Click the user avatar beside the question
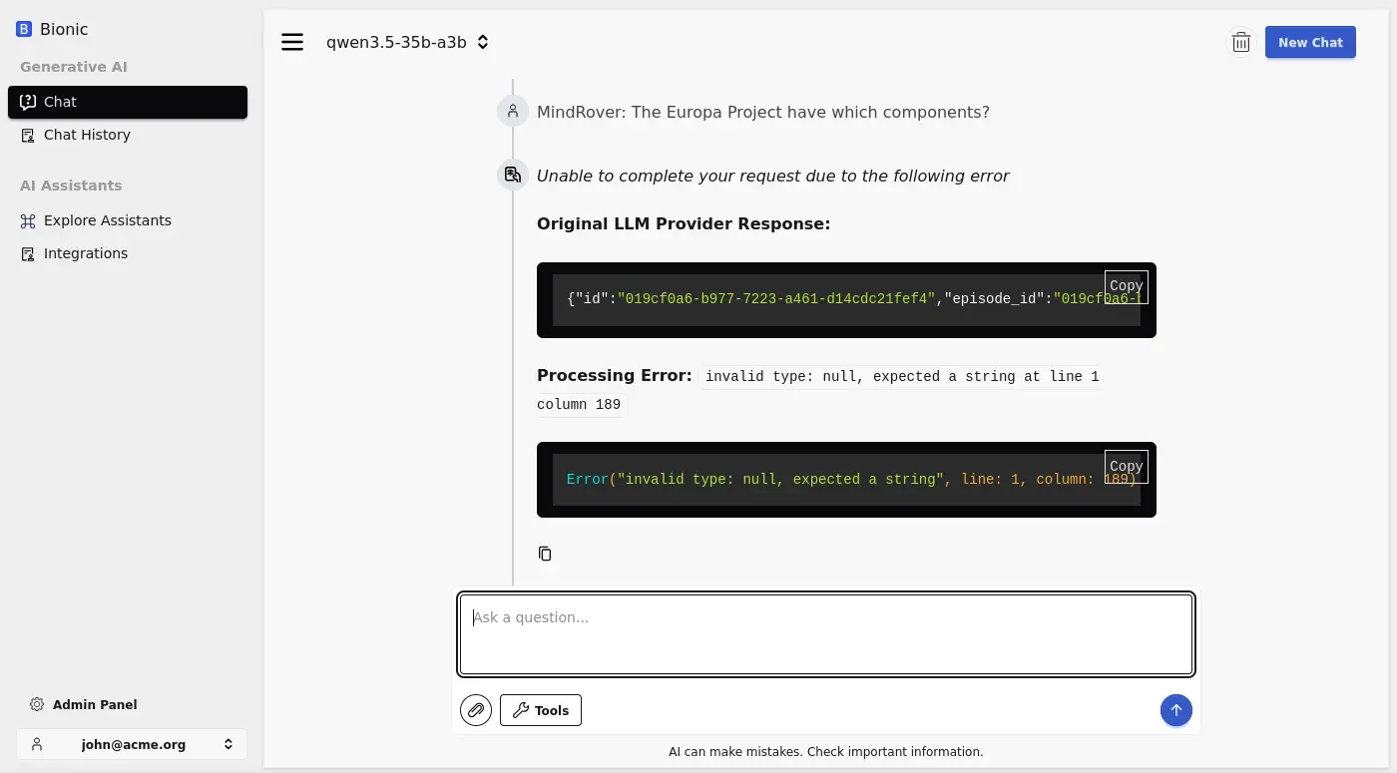1397x773 pixels. (513, 112)
